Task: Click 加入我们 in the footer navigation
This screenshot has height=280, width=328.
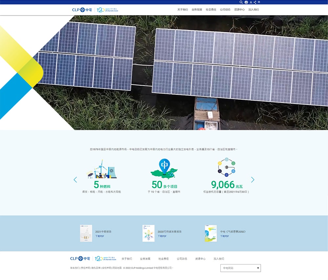Action: click(219, 259)
